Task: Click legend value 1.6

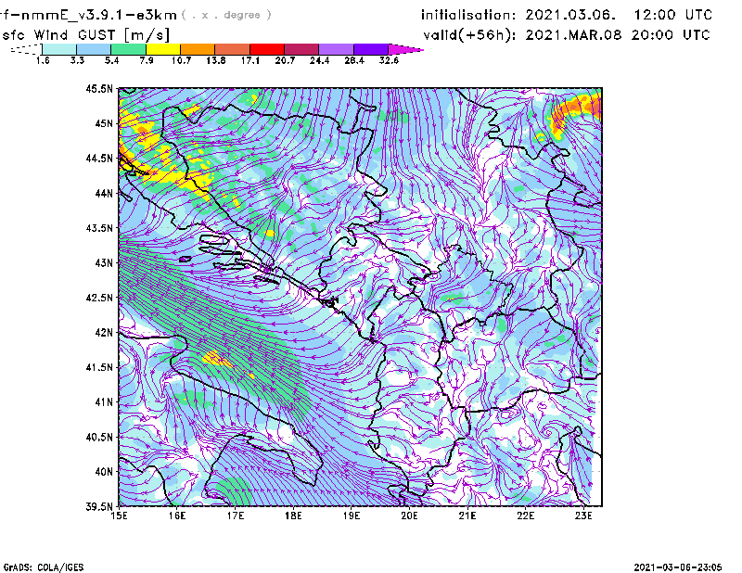Action: click(x=43, y=60)
